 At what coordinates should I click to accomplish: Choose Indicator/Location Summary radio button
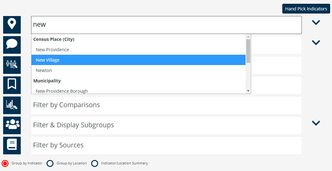pyautogui.click(x=95, y=163)
